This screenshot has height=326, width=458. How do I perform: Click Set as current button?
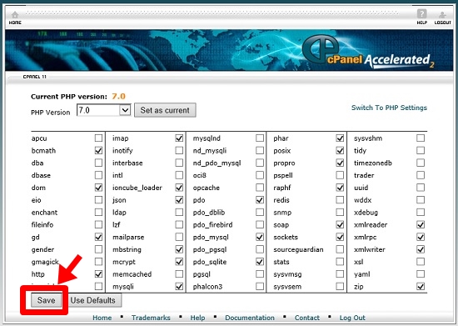(165, 110)
